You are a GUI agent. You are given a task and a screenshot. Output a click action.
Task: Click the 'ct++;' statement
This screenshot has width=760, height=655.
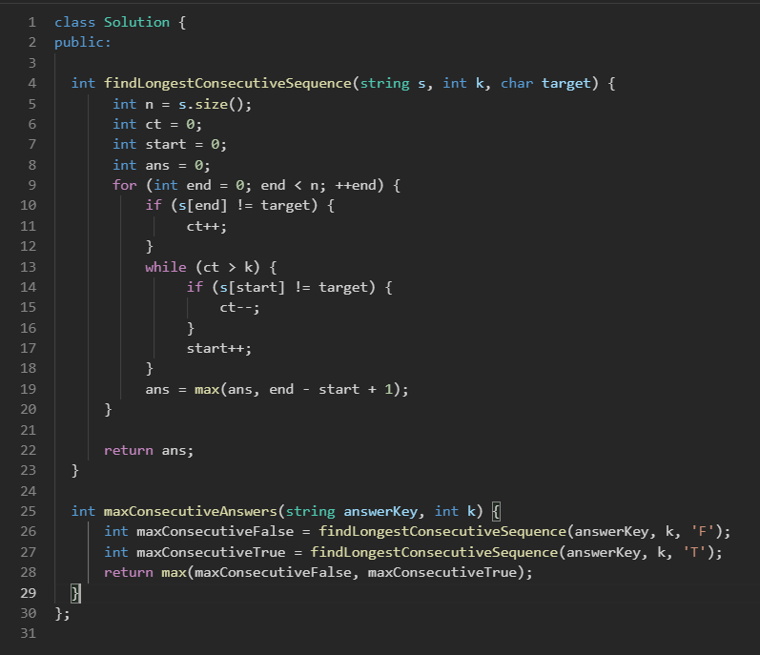(x=207, y=226)
